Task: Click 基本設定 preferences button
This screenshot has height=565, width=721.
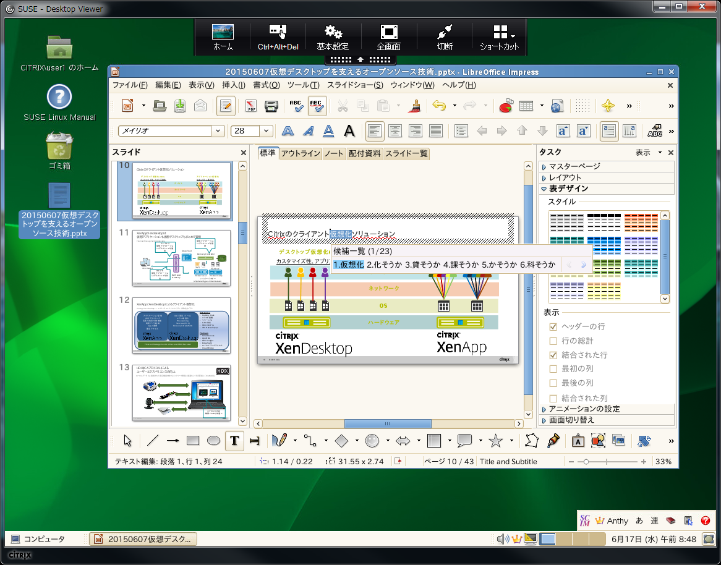Action: coord(333,37)
